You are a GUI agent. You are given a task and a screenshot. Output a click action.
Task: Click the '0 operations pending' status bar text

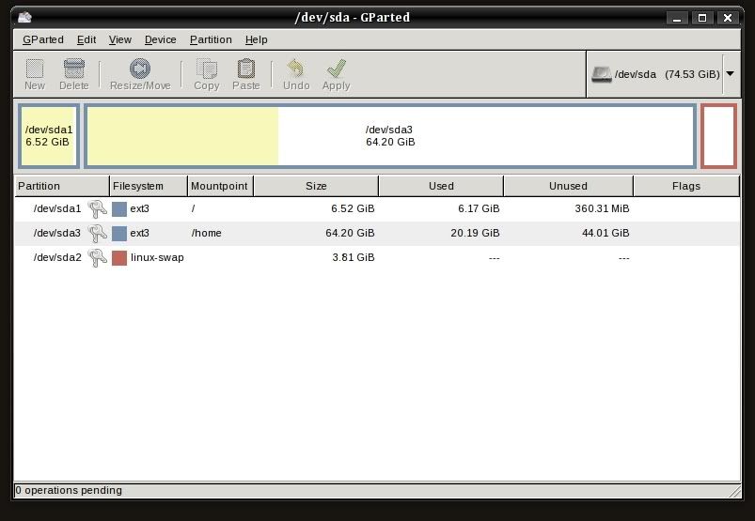click(69, 490)
